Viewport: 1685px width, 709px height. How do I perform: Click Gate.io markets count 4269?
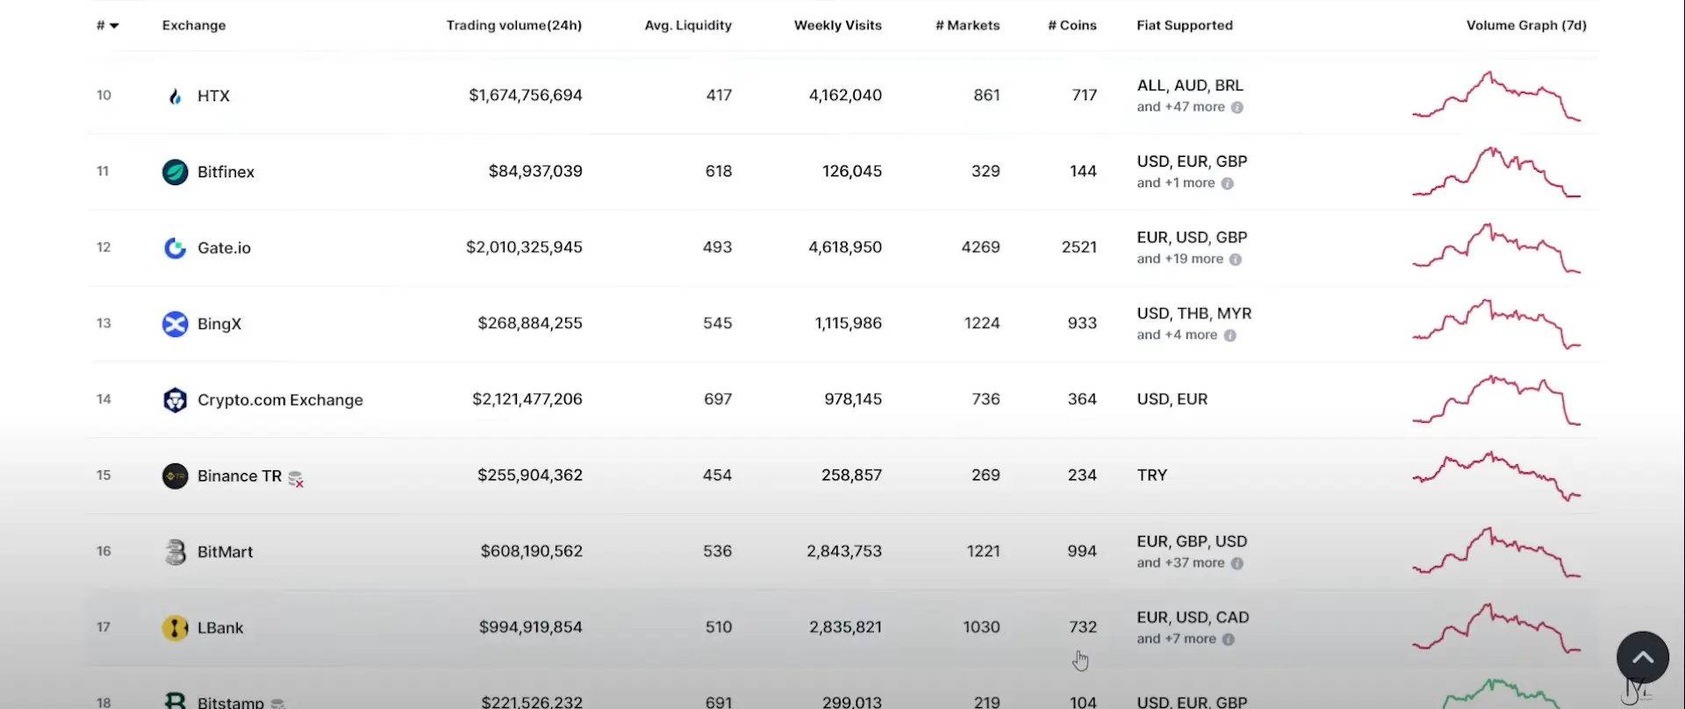pos(981,247)
